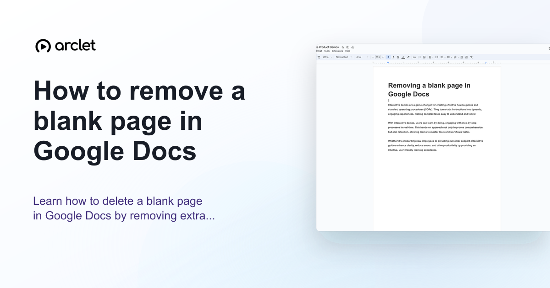The height and width of the screenshot is (288, 550).
Task: Open the Tools menu
Action: [x=327, y=51]
